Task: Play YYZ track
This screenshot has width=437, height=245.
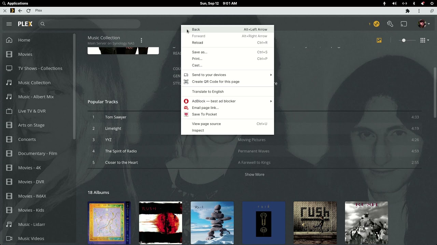Action: pos(108,140)
